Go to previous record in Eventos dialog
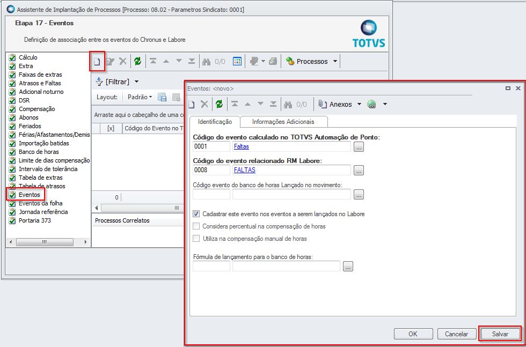The height and width of the screenshot is (347, 526). (247, 104)
